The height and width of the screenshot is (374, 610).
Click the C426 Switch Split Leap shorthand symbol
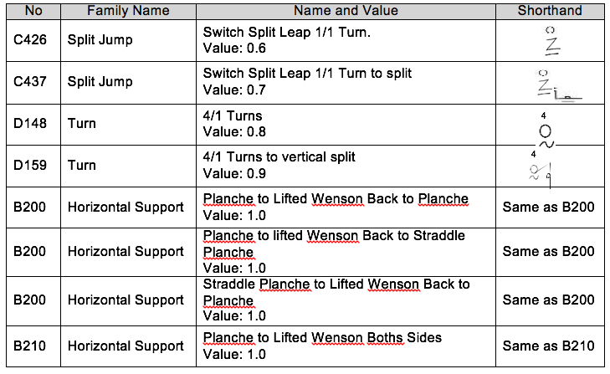click(551, 40)
